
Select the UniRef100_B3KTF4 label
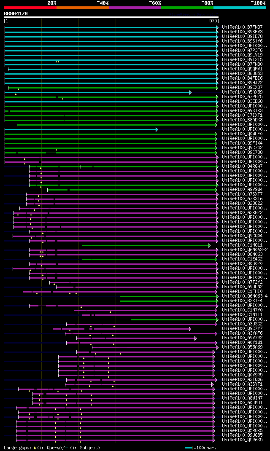[x=242, y=301]
